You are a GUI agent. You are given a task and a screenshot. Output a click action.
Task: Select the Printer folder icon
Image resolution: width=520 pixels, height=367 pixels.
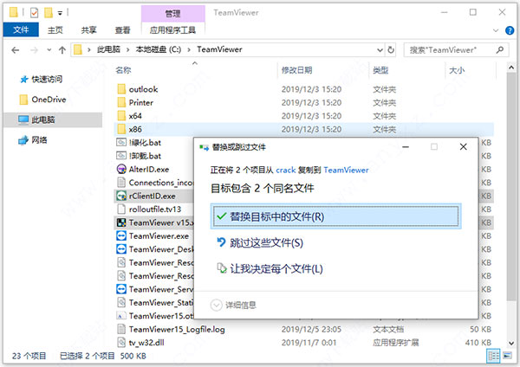(121, 102)
